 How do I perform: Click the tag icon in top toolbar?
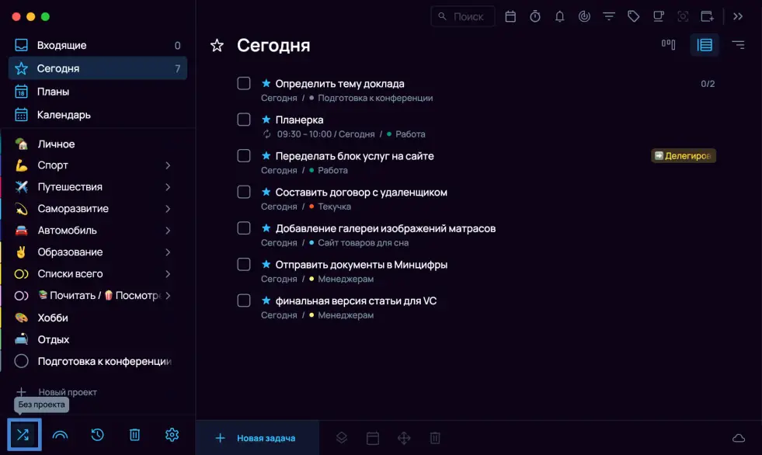pos(633,16)
